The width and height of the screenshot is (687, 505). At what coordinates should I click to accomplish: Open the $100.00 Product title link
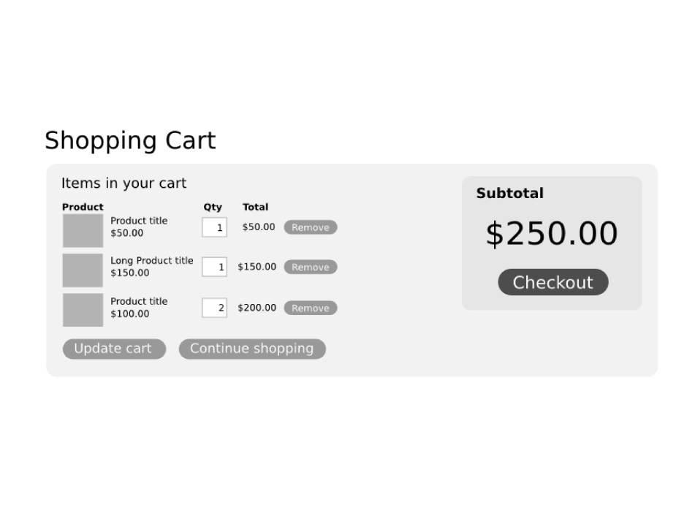pos(139,301)
